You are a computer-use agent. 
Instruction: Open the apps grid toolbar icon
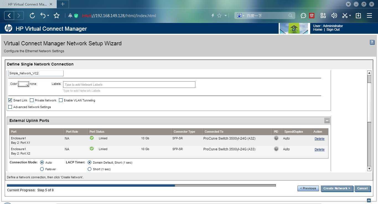[323, 15]
